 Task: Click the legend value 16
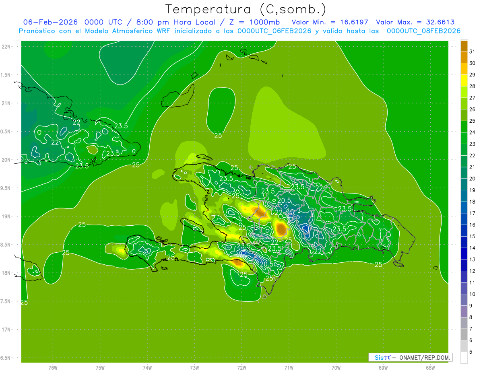(x=472, y=225)
